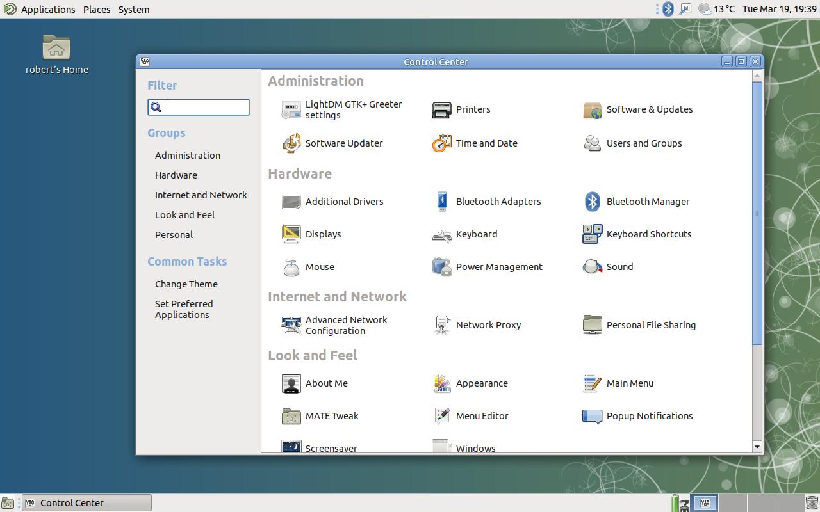Open the Printers icon
Image resolution: width=820 pixels, height=512 pixels.
pyautogui.click(x=442, y=110)
